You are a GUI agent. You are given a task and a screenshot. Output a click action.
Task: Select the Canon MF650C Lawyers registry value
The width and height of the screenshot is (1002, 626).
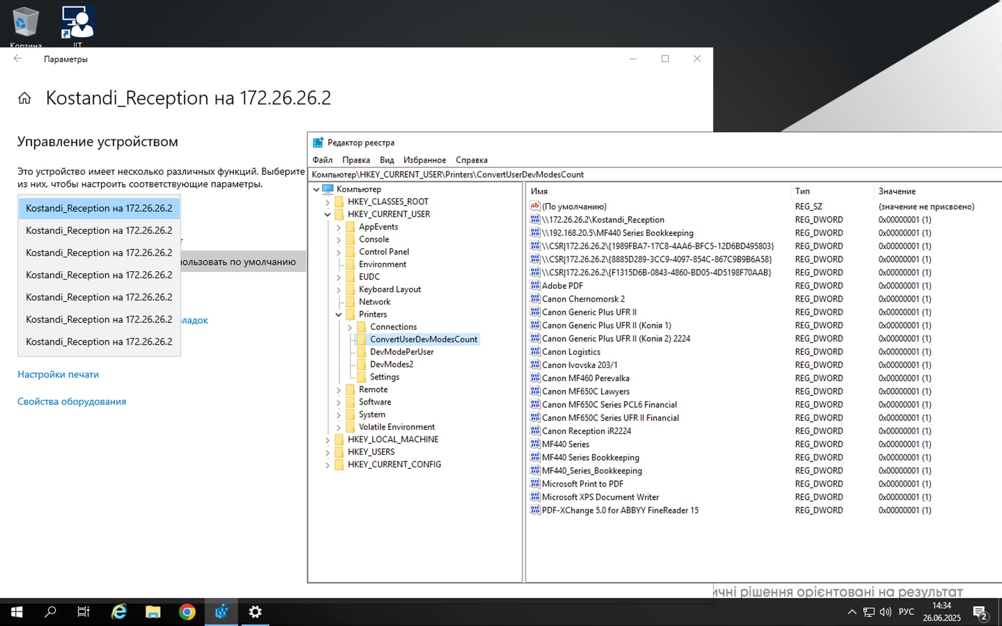pyautogui.click(x=585, y=391)
